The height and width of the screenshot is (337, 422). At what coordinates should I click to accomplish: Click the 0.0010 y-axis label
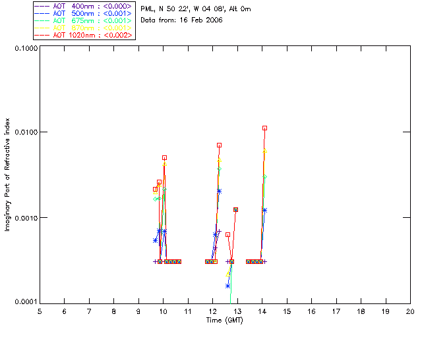26,218
